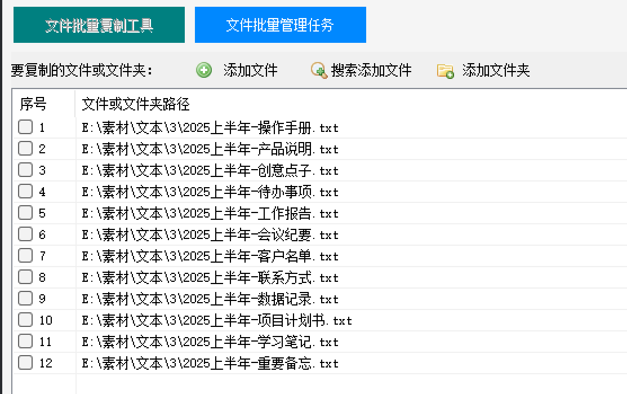Click the green plus Add File icon
The image size is (627, 394).
click(204, 70)
